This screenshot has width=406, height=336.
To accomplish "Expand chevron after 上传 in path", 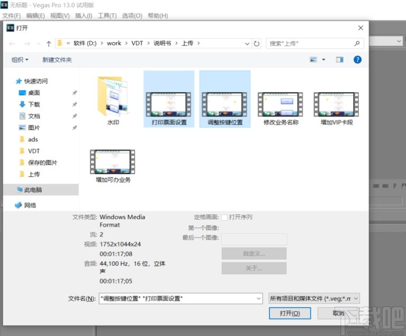I will [x=199, y=43].
